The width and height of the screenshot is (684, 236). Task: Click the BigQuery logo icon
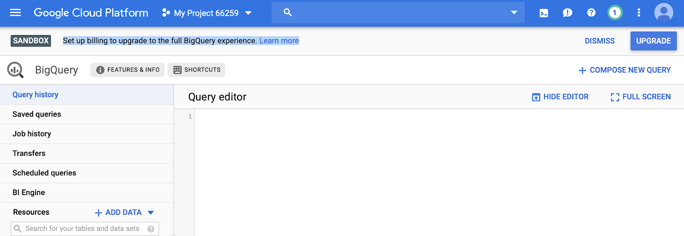(x=15, y=70)
